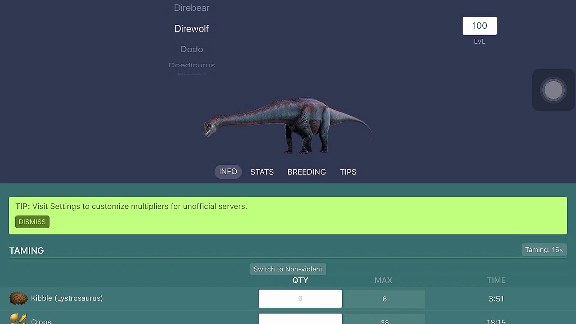
Task: Switch to Non-violent taming
Action: point(288,269)
